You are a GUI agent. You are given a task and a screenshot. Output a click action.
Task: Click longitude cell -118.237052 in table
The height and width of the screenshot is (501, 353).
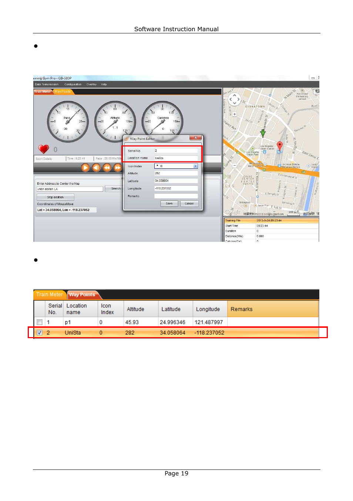tap(209, 333)
